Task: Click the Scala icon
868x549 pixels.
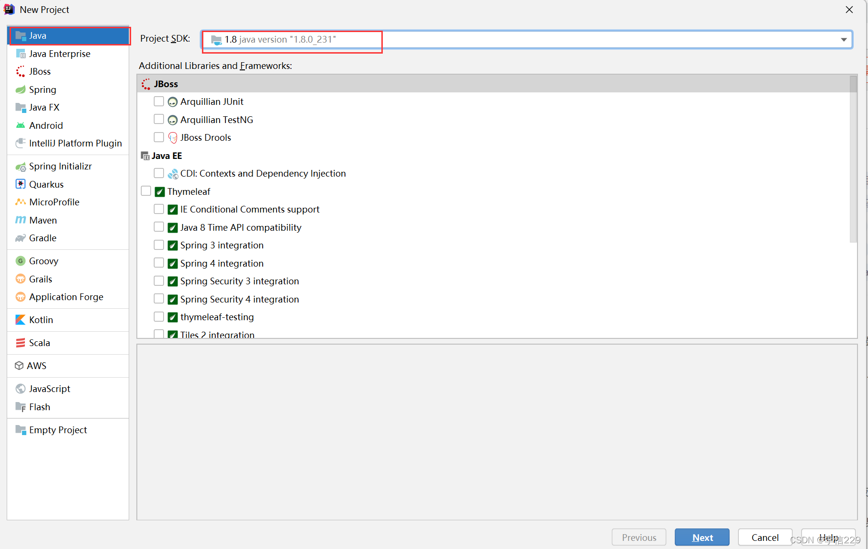Action: (21, 343)
